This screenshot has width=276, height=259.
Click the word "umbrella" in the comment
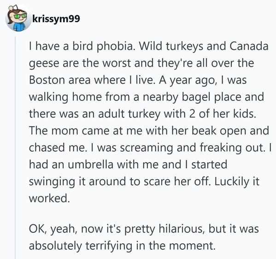(90, 165)
